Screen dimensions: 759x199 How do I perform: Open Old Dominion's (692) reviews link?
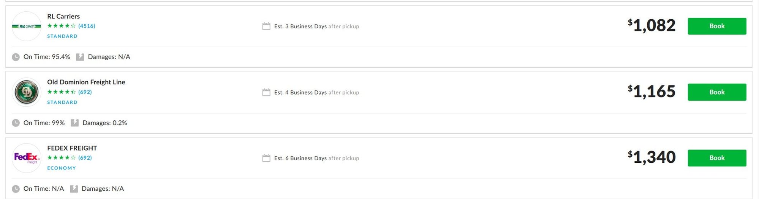tap(85, 92)
